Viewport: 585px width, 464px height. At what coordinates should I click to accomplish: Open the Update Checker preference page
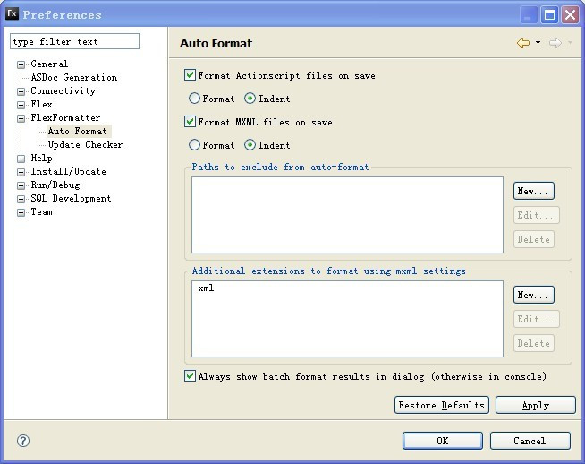tap(85, 144)
